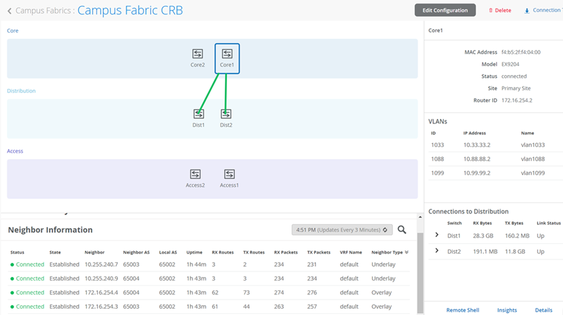Screen dimensions: 563x315
Task: Click the search magnifier in Neighbor Information
Action: 402,230
